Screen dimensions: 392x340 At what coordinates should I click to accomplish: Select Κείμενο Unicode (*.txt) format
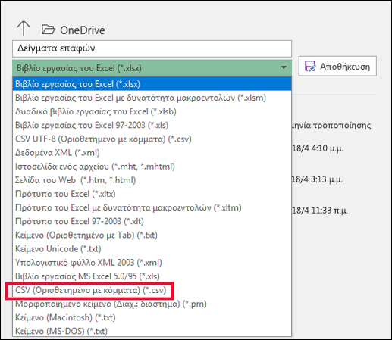click(152, 249)
